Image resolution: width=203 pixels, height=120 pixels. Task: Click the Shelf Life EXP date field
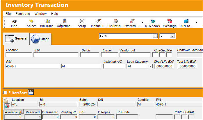coord(164,66)
